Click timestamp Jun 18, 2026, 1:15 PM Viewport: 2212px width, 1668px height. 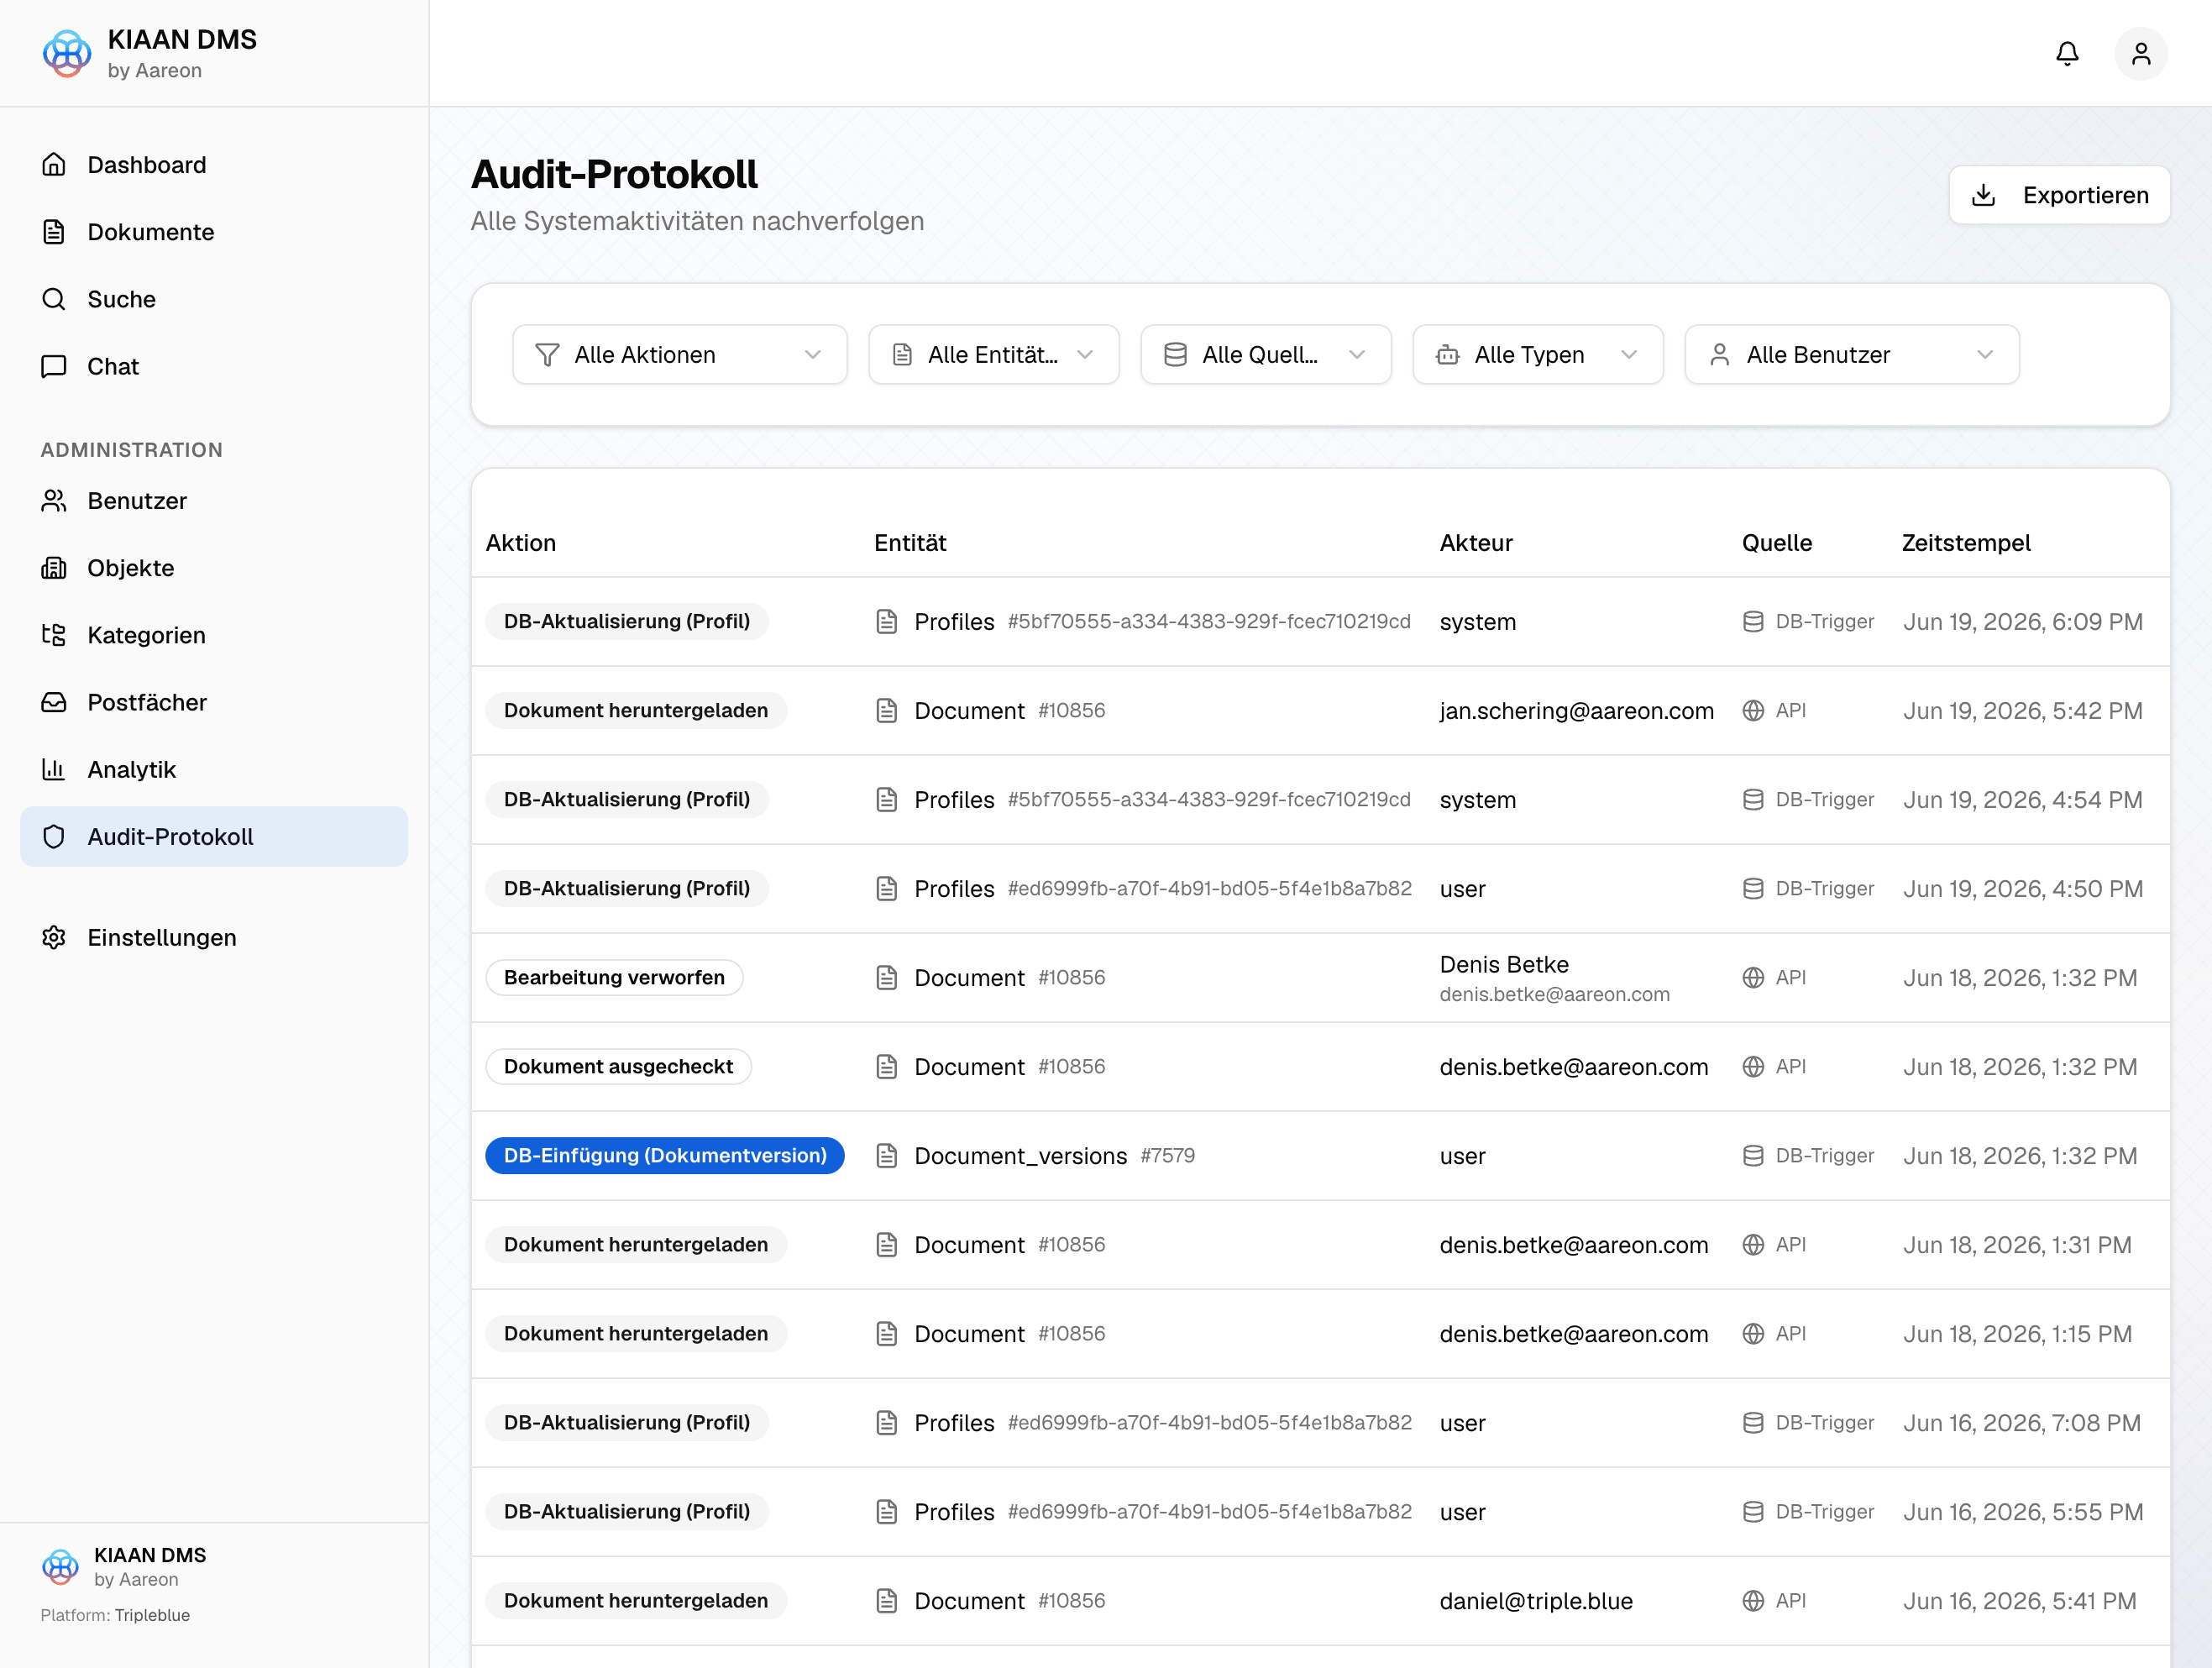click(2017, 1334)
